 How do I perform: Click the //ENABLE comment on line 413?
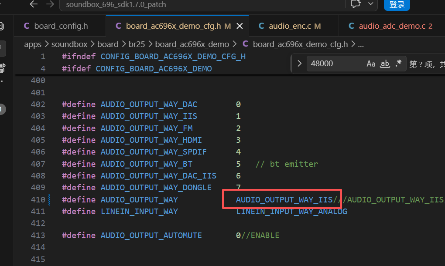260,236
